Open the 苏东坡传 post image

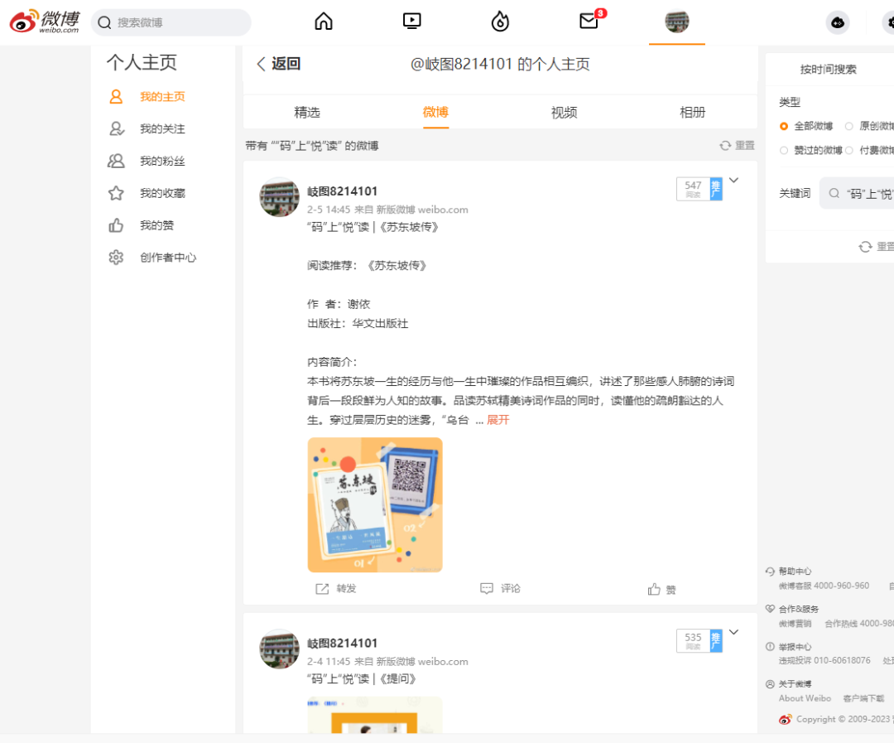coord(375,505)
